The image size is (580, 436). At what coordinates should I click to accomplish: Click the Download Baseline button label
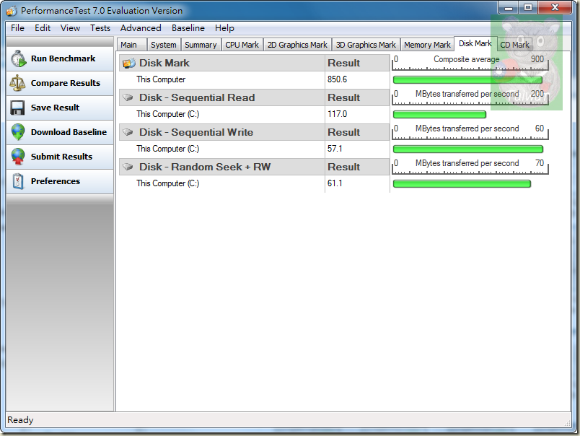(69, 132)
